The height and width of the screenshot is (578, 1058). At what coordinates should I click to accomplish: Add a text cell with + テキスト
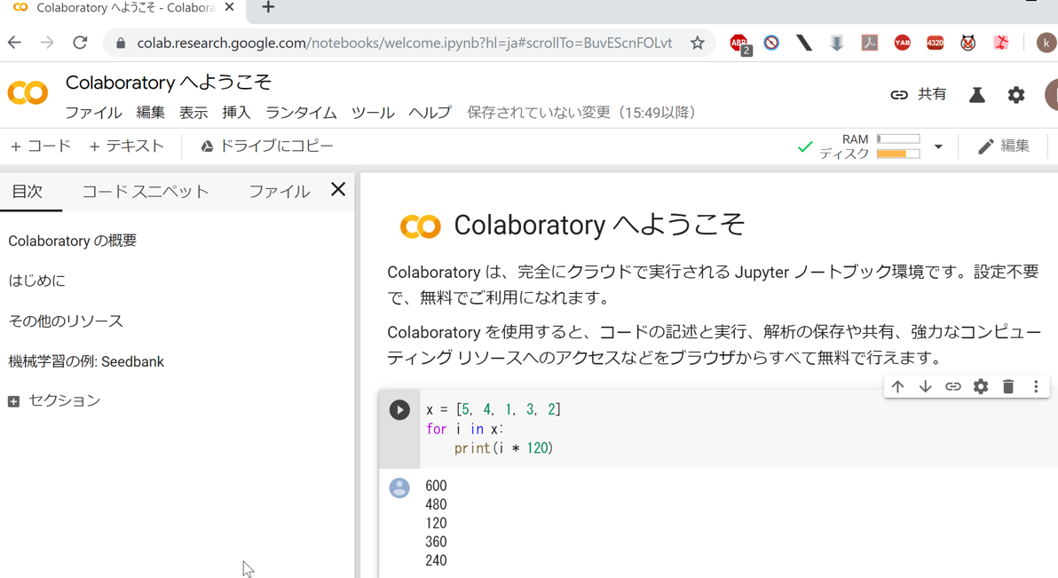[x=126, y=146]
